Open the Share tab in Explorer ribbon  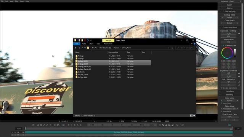(x=91, y=44)
